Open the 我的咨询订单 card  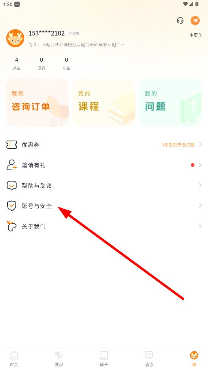click(37, 103)
